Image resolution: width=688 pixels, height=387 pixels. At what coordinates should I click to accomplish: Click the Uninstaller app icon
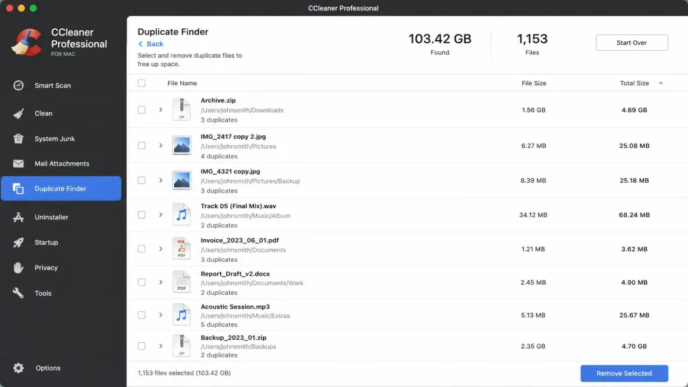click(19, 217)
